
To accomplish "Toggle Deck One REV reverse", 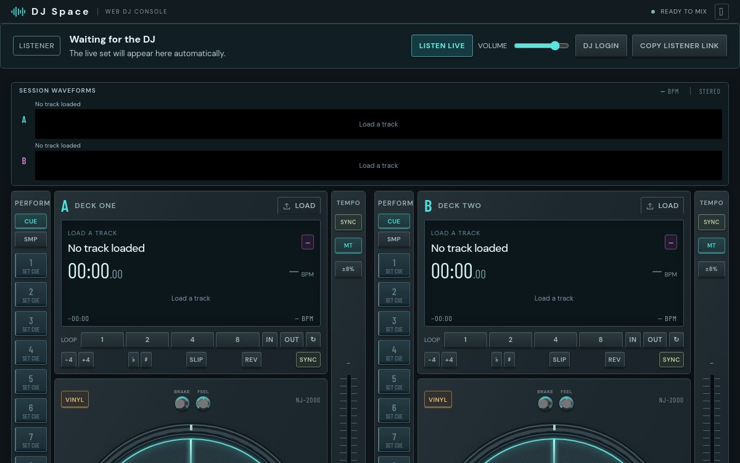I will [251, 360].
